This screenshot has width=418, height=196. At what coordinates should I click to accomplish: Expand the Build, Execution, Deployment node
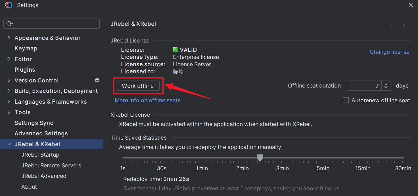tap(9, 91)
